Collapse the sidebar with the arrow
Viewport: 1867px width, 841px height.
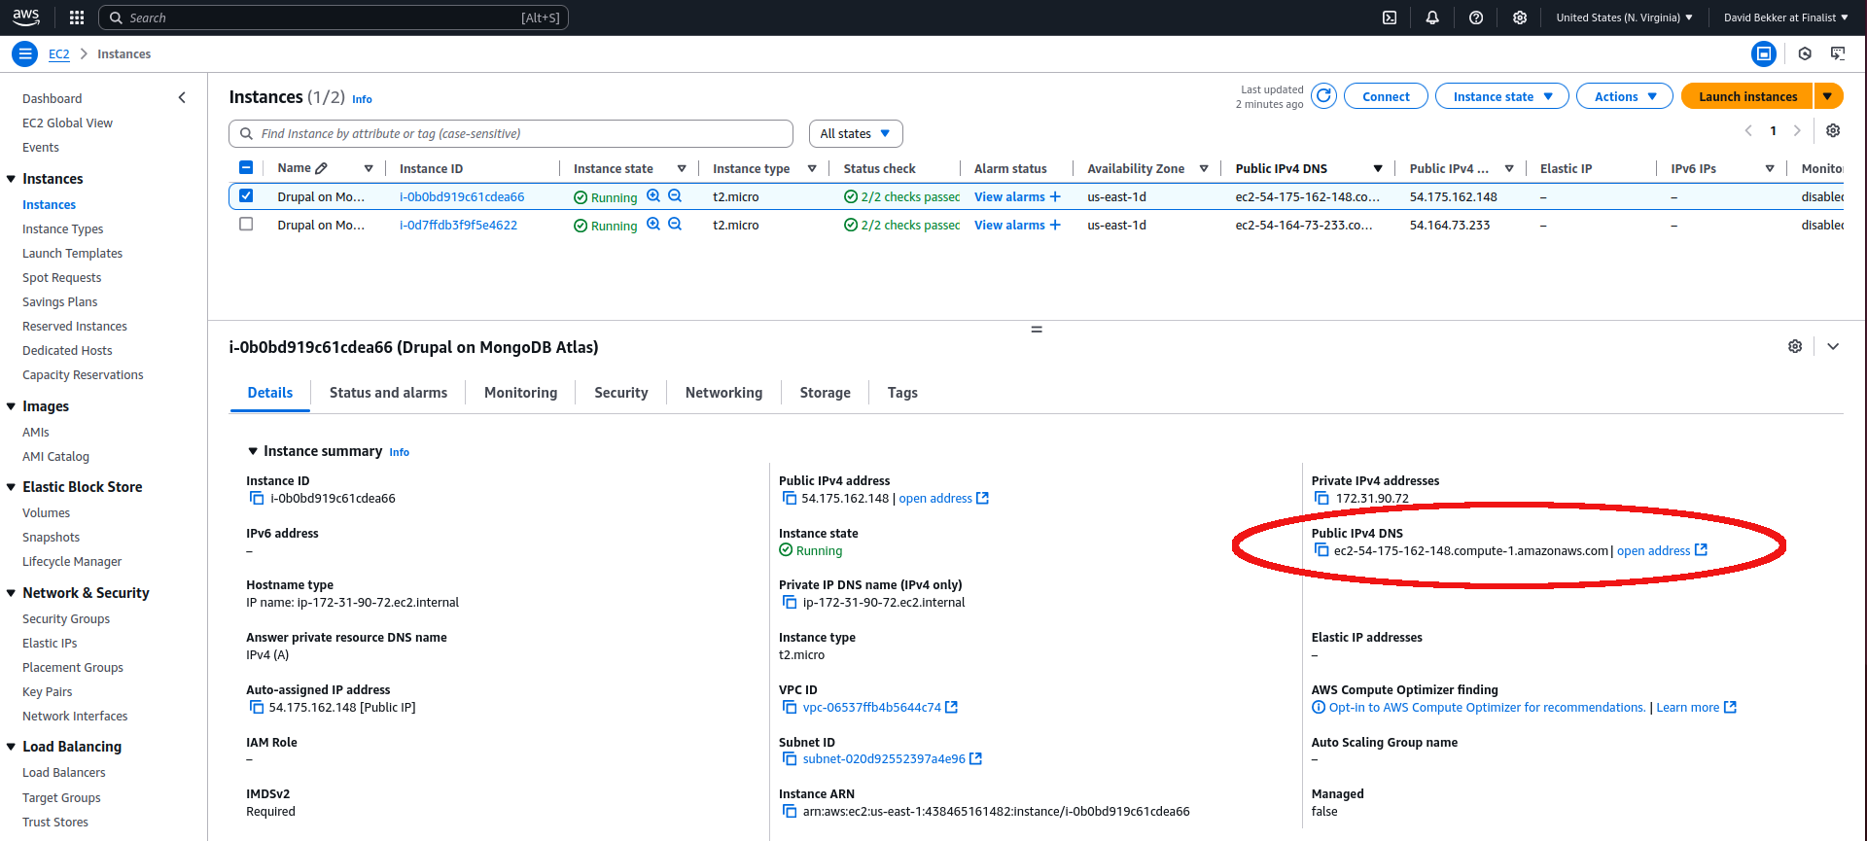click(x=182, y=98)
